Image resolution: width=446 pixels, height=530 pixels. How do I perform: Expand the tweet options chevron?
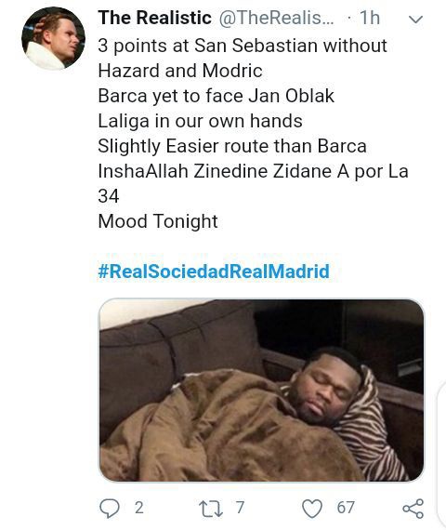(x=415, y=19)
